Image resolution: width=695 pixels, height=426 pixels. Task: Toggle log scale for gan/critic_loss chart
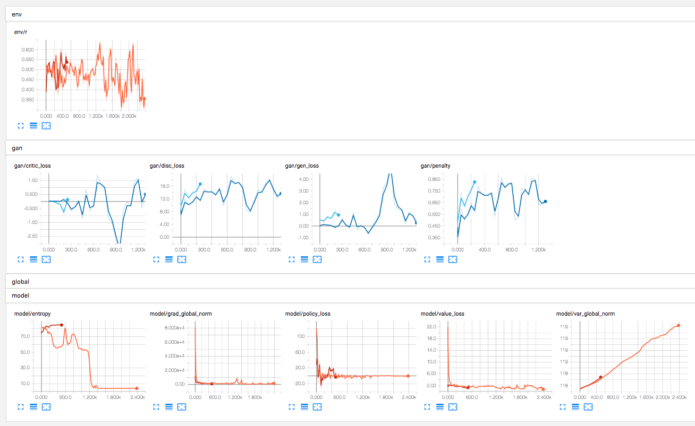point(33,259)
